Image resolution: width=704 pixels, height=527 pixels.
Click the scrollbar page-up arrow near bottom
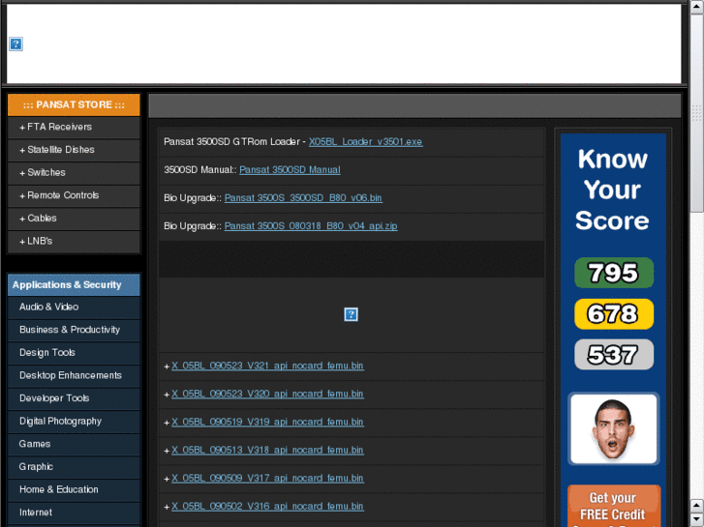697,506
